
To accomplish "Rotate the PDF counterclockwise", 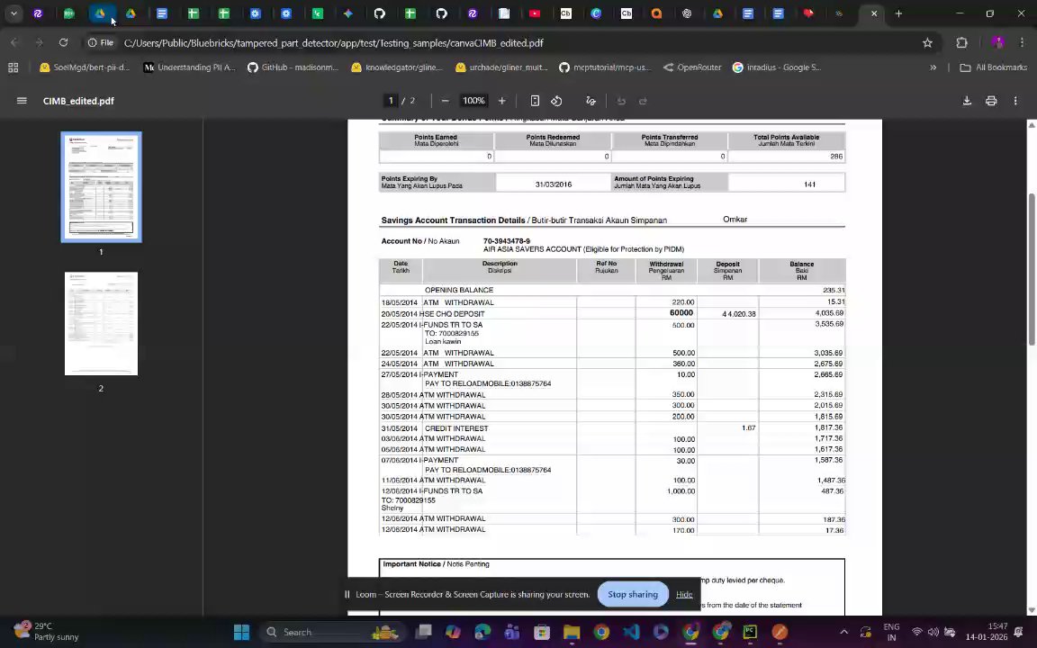I will click(556, 101).
